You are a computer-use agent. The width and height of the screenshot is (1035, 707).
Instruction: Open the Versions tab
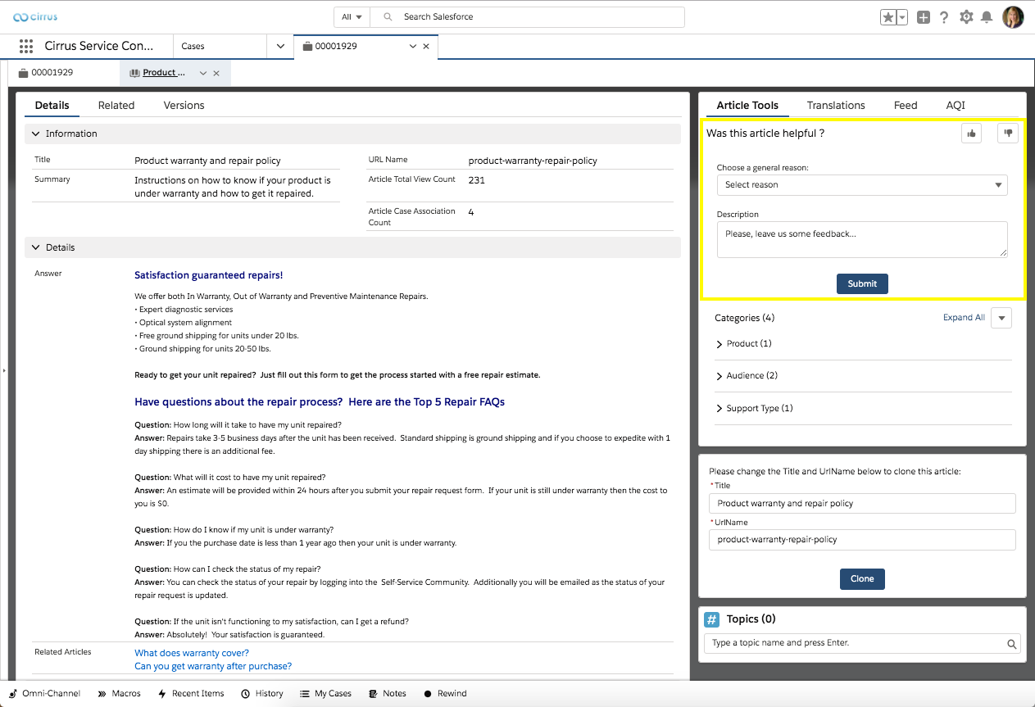pos(184,105)
